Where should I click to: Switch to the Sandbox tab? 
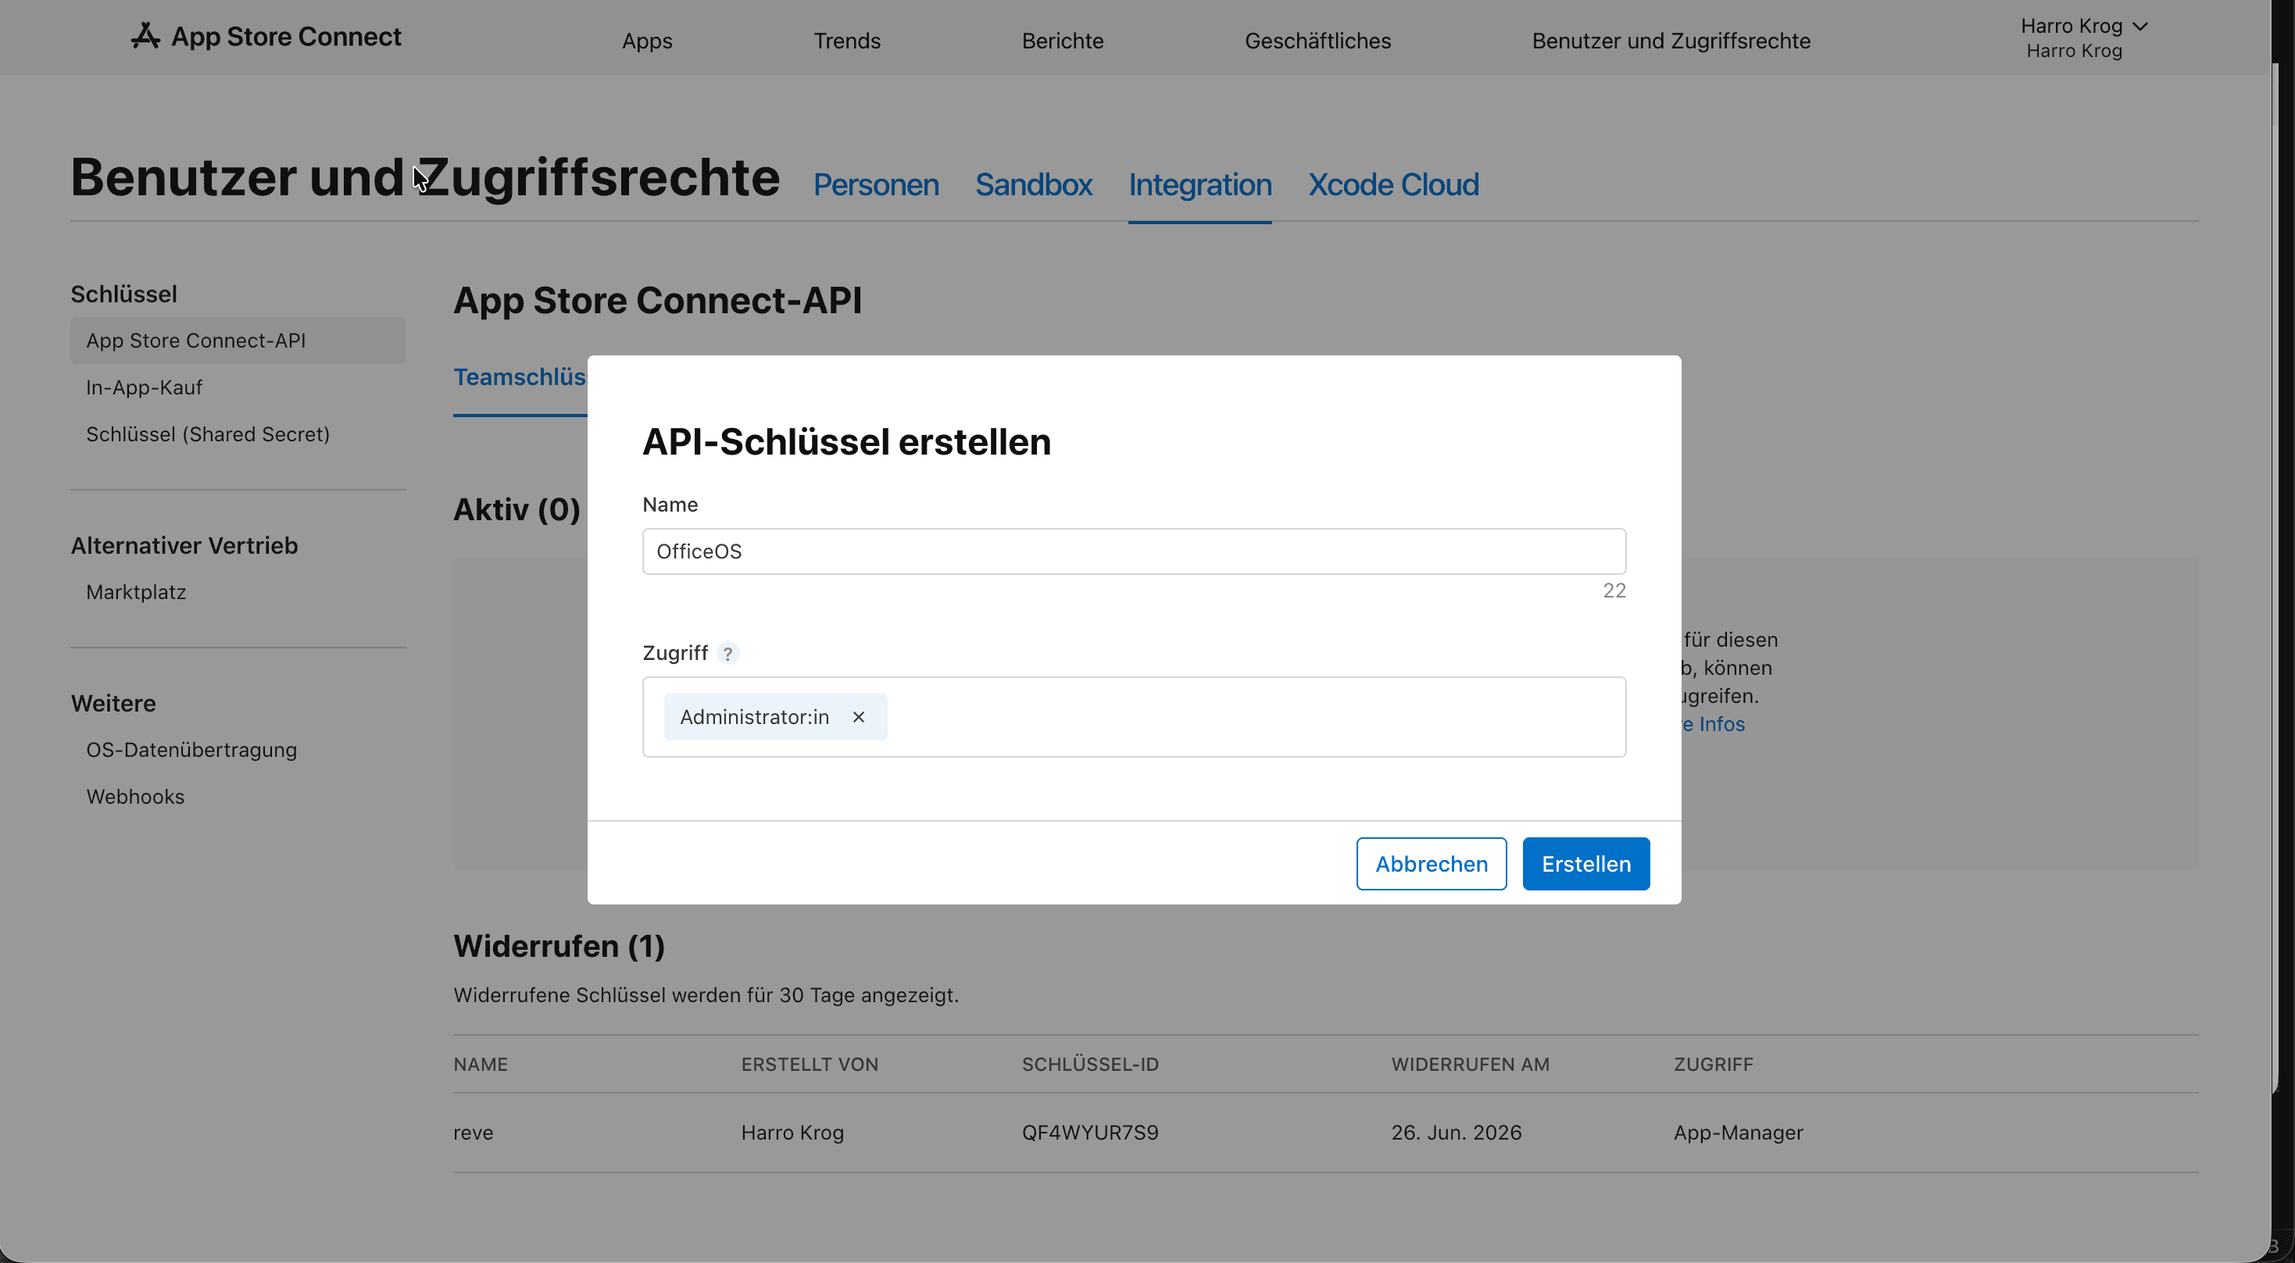(1034, 184)
